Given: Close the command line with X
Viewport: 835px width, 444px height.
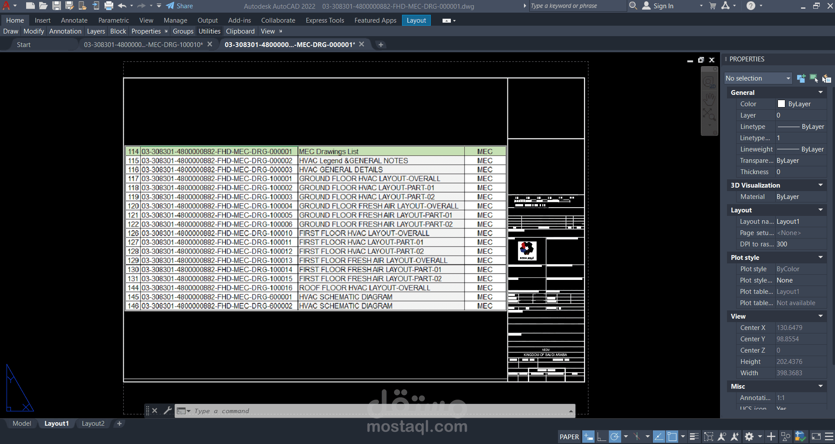Looking at the screenshot, I should tap(155, 410).
